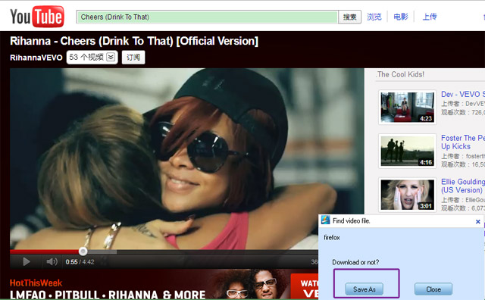Click the Cheers (Drink To That) search field
The width and height of the screenshot is (485, 300).
click(x=207, y=17)
